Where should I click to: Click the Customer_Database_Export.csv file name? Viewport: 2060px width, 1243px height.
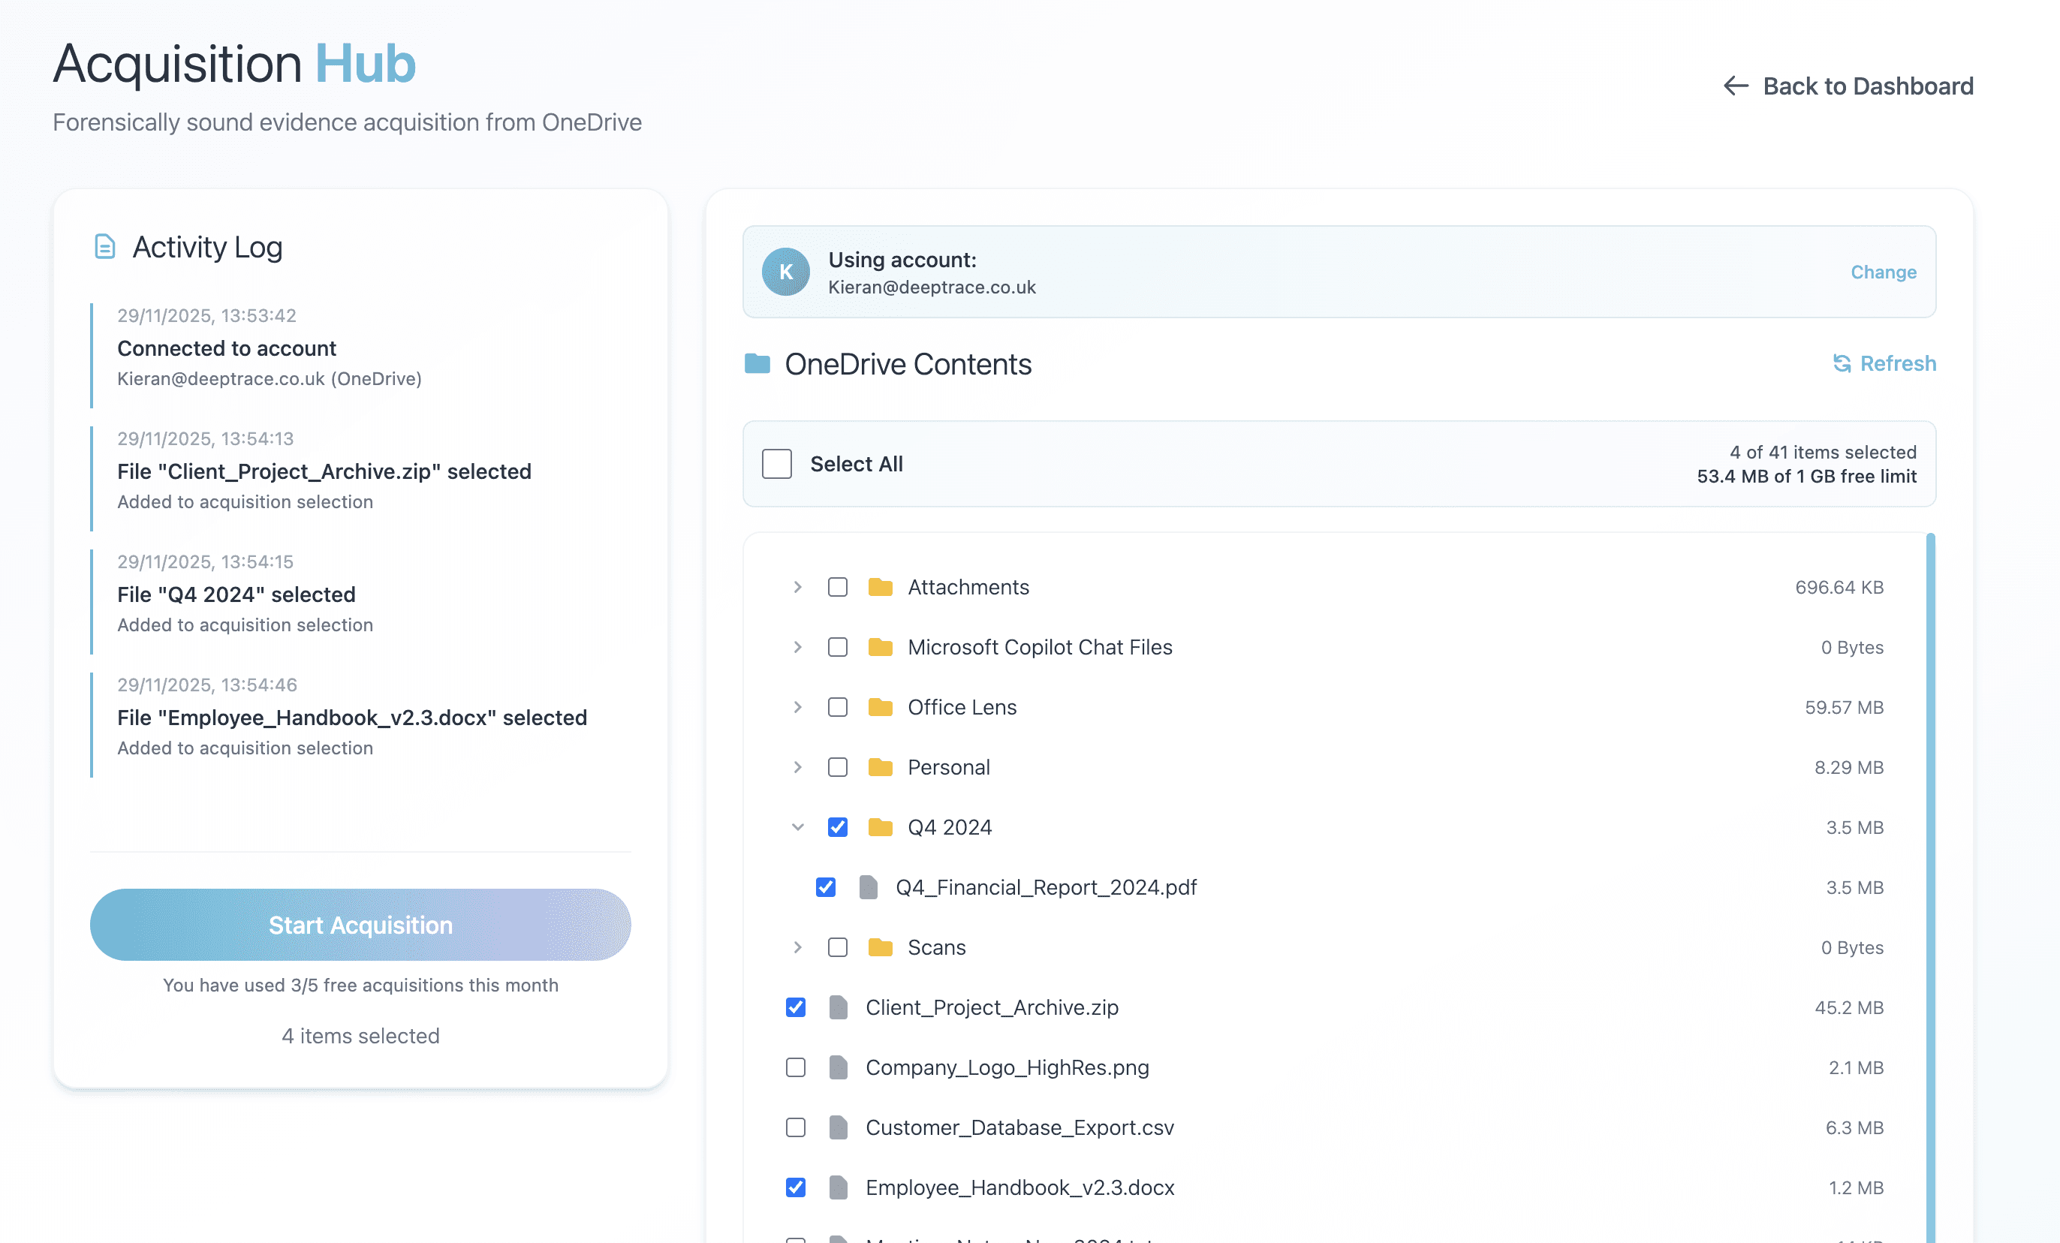(x=1020, y=1127)
